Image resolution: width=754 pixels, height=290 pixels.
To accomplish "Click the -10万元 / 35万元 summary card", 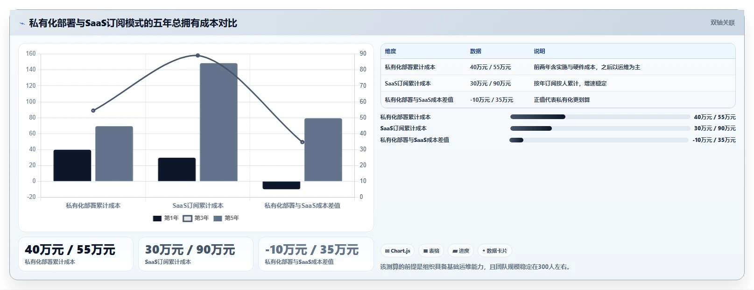I will pos(316,254).
